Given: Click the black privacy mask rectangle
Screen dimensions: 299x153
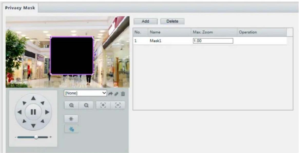Looking at the screenshot, I should tap(72, 55).
